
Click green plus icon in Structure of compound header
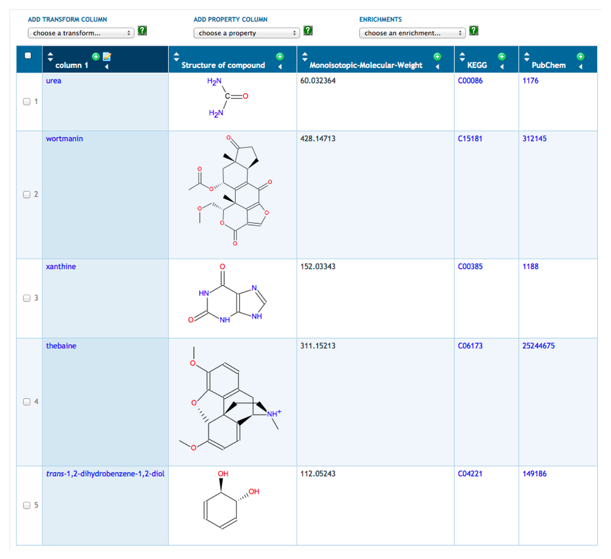(x=279, y=57)
